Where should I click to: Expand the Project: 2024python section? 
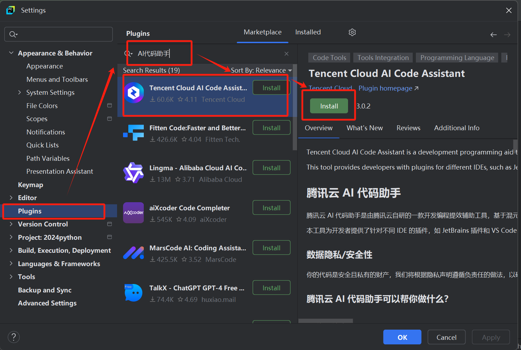click(x=11, y=237)
